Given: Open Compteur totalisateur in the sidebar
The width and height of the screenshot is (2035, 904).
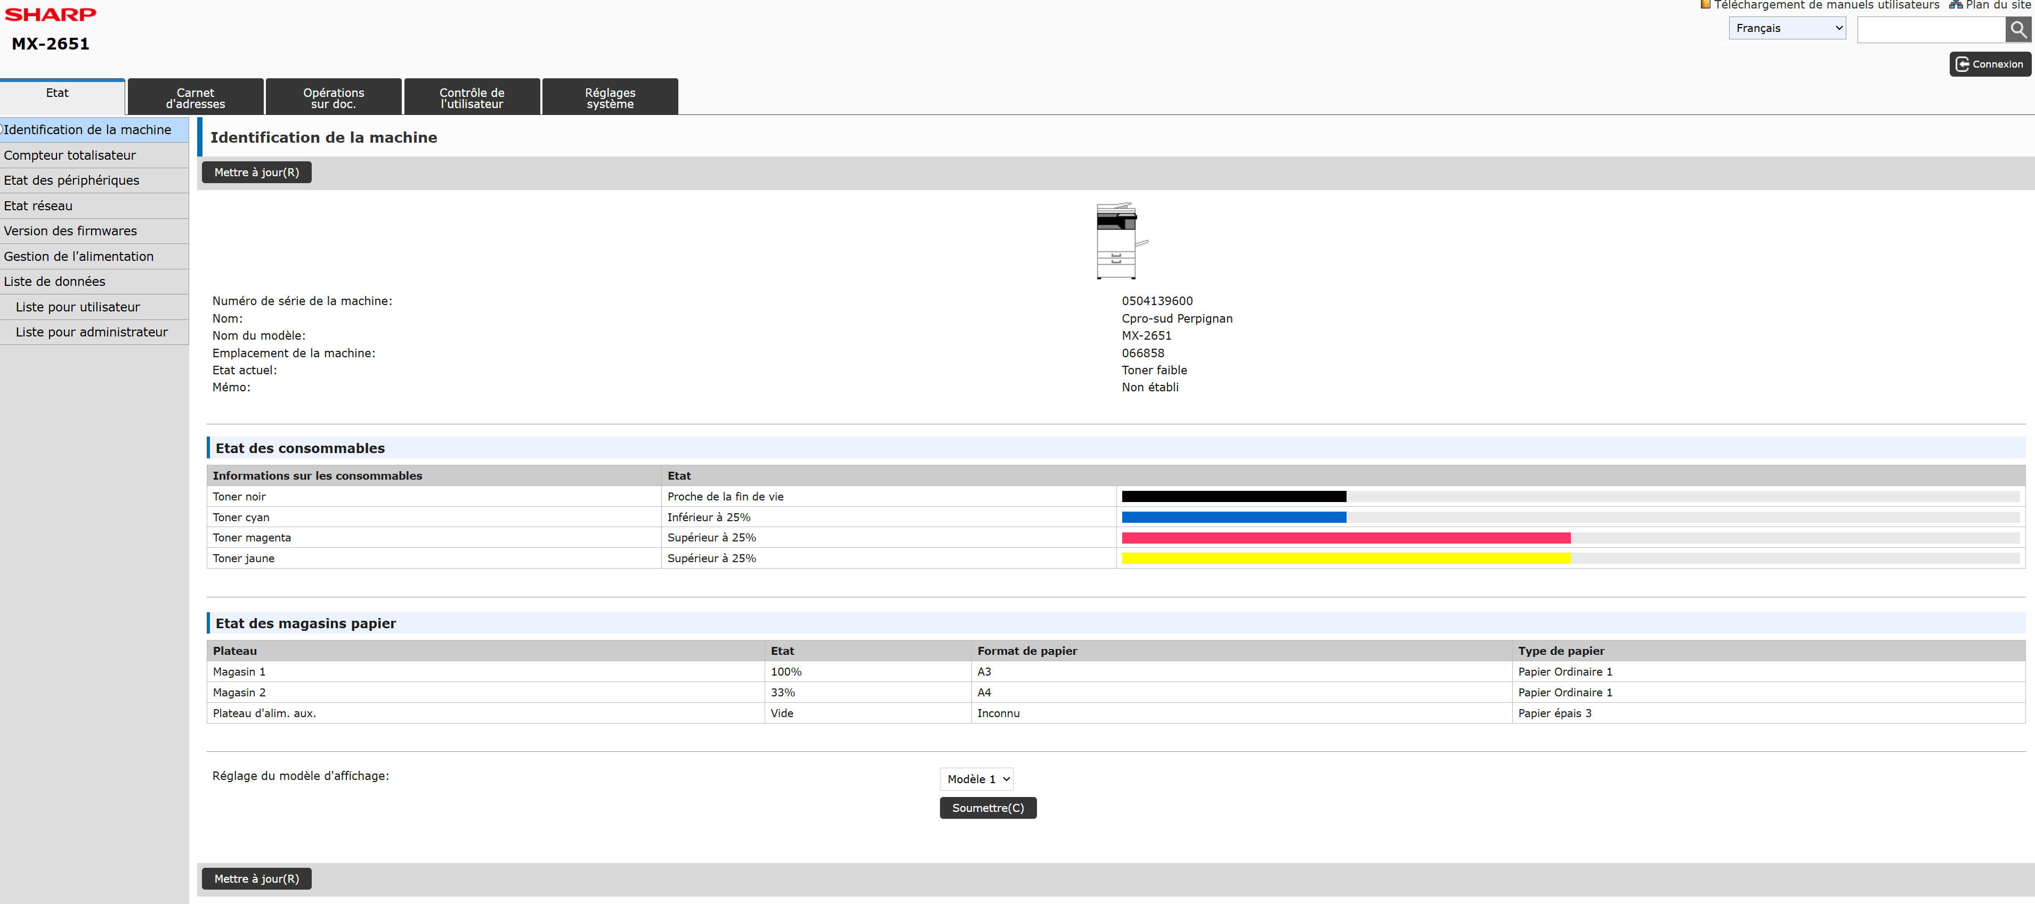Looking at the screenshot, I should tap(69, 155).
